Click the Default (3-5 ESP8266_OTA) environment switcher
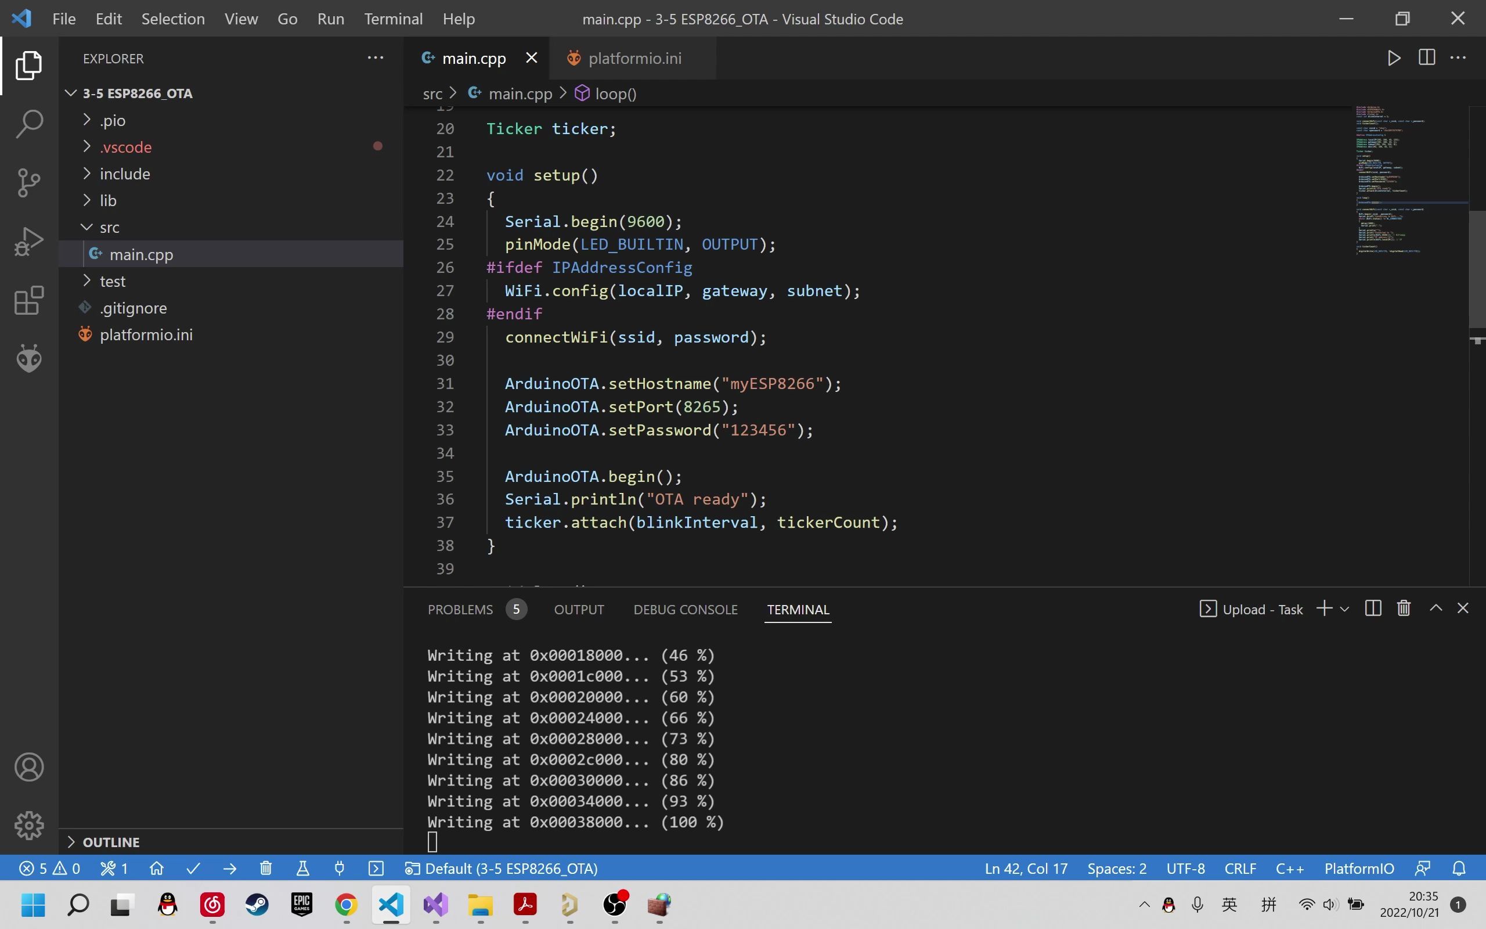This screenshot has width=1486, height=929. pos(501,868)
